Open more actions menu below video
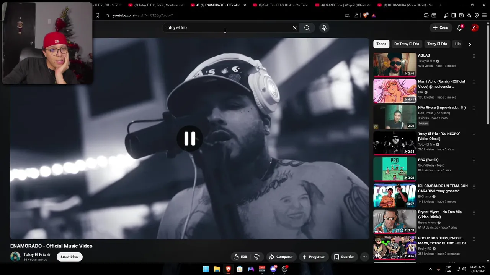Image resolution: width=490 pixels, height=275 pixels. pyautogui.click(x=364, y=257)
